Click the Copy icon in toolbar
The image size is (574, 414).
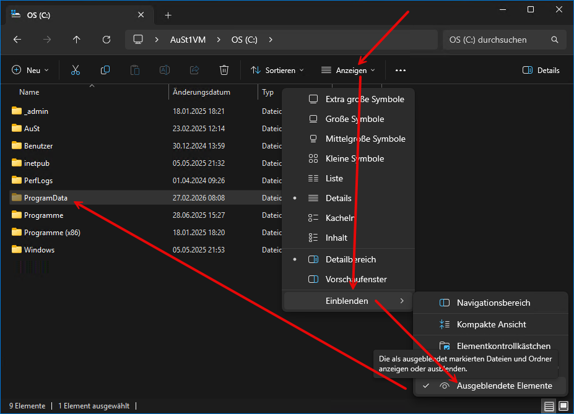click(x=105, y=71)
